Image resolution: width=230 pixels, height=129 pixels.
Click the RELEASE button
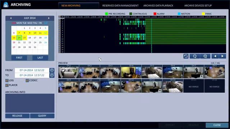tap(17, 116)
